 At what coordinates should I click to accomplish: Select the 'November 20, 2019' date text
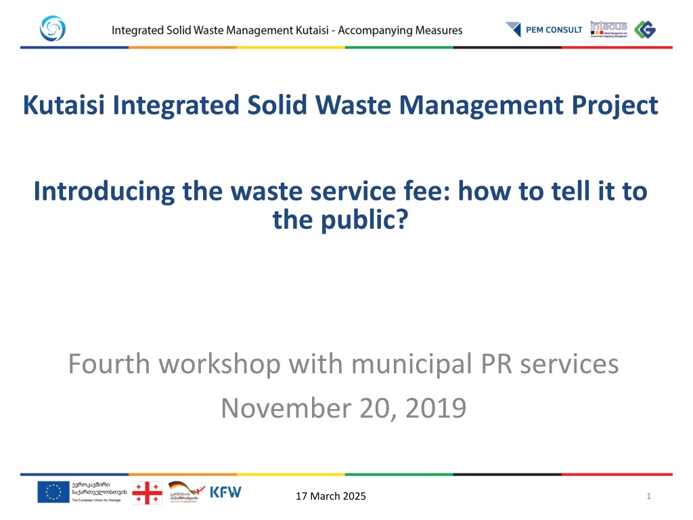click(x=343, y=408)
